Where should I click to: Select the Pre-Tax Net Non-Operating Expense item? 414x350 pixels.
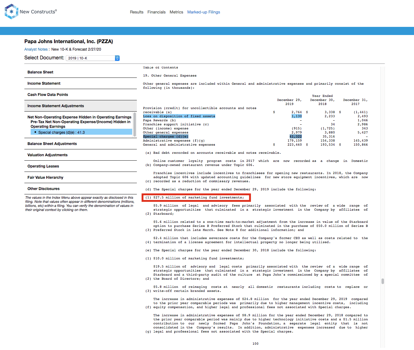coord(81,124)
